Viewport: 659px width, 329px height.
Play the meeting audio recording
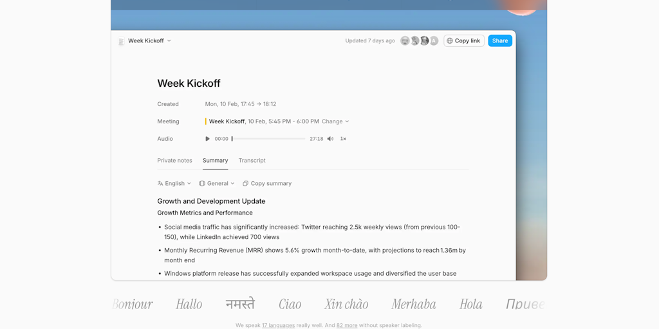[x=207, y=139]
